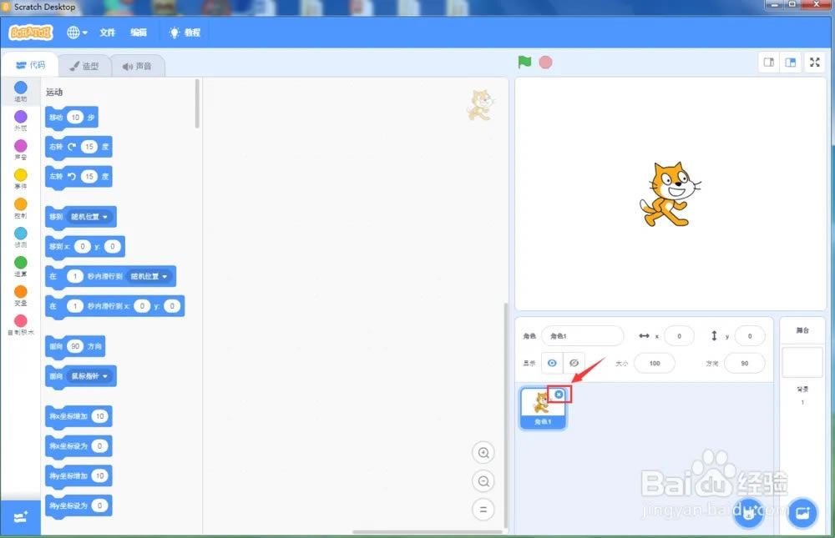Click the steps value 10 in move block

click(x=76, y=117)
